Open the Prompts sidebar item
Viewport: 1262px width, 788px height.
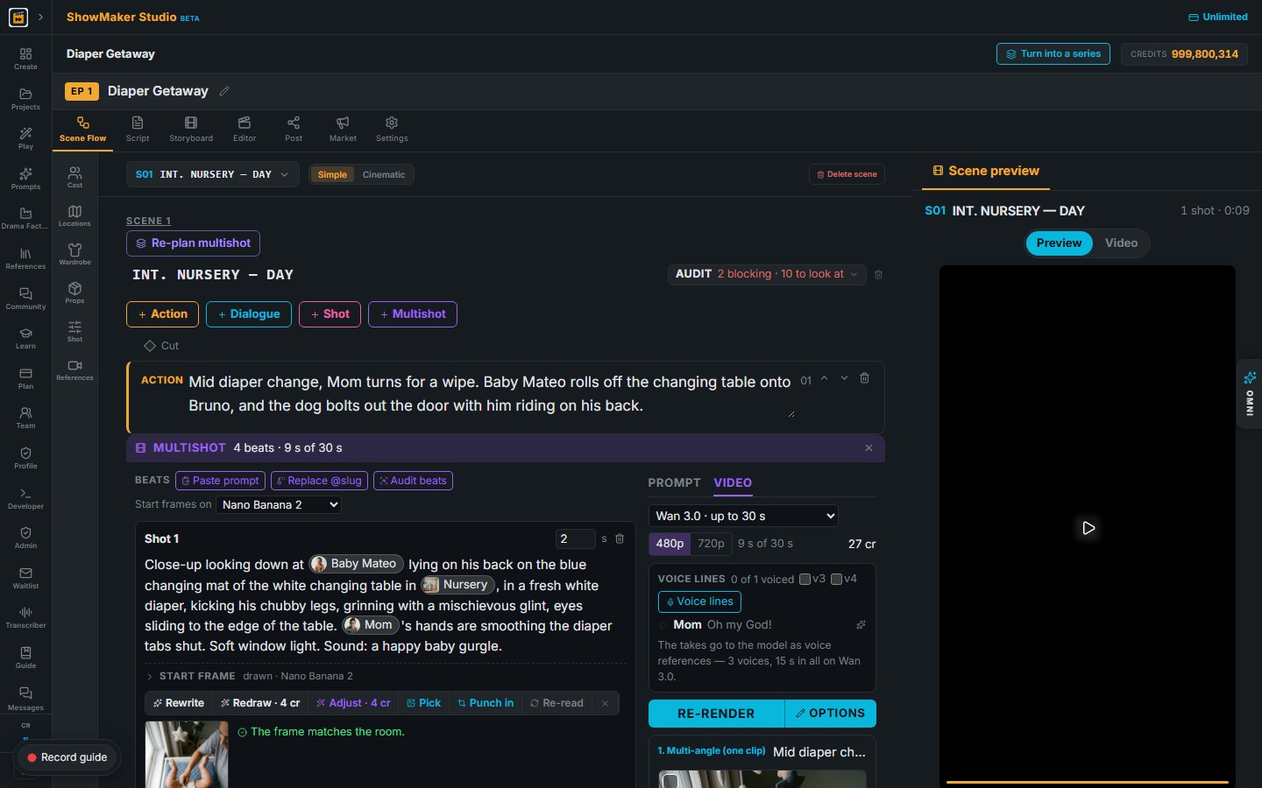[25, 179]
